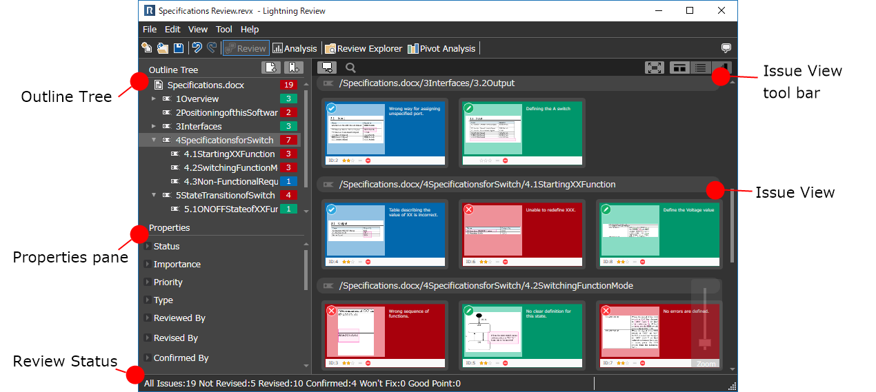This screenshot has width=876, height=392.
Task: Click the greyed Redo arrow icon
Action: 212,48
